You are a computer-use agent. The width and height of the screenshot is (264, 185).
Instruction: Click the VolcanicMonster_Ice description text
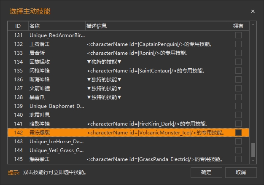pos(156,133)
